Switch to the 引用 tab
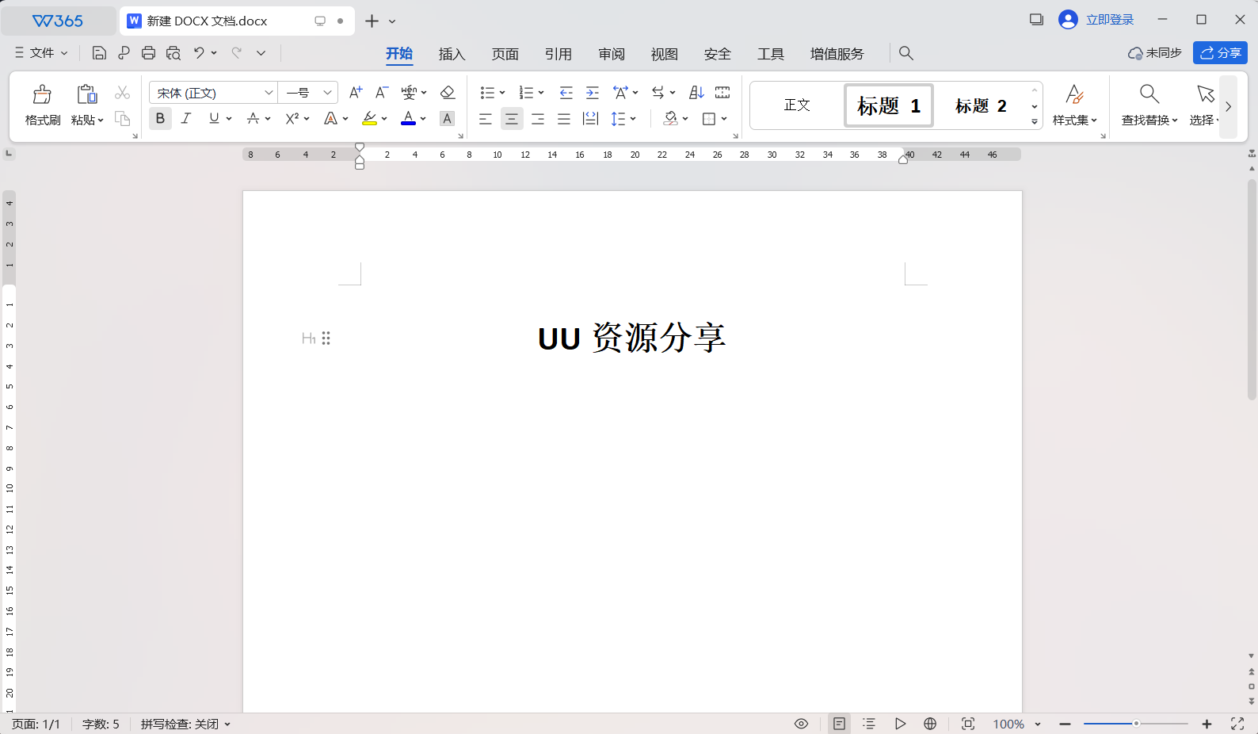 (x=558, y=54)
